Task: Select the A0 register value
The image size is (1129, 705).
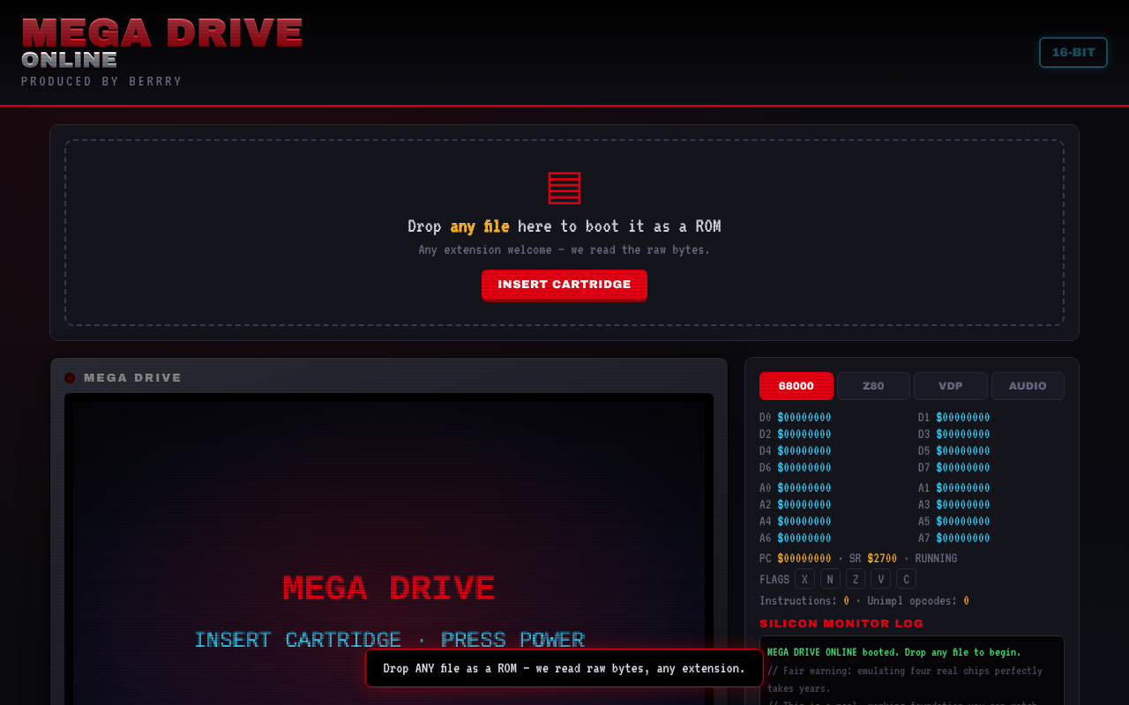Action: pyautogui.click(x=804, y=488)
